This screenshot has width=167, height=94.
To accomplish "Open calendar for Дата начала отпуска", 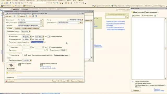I will pos(29,31).
